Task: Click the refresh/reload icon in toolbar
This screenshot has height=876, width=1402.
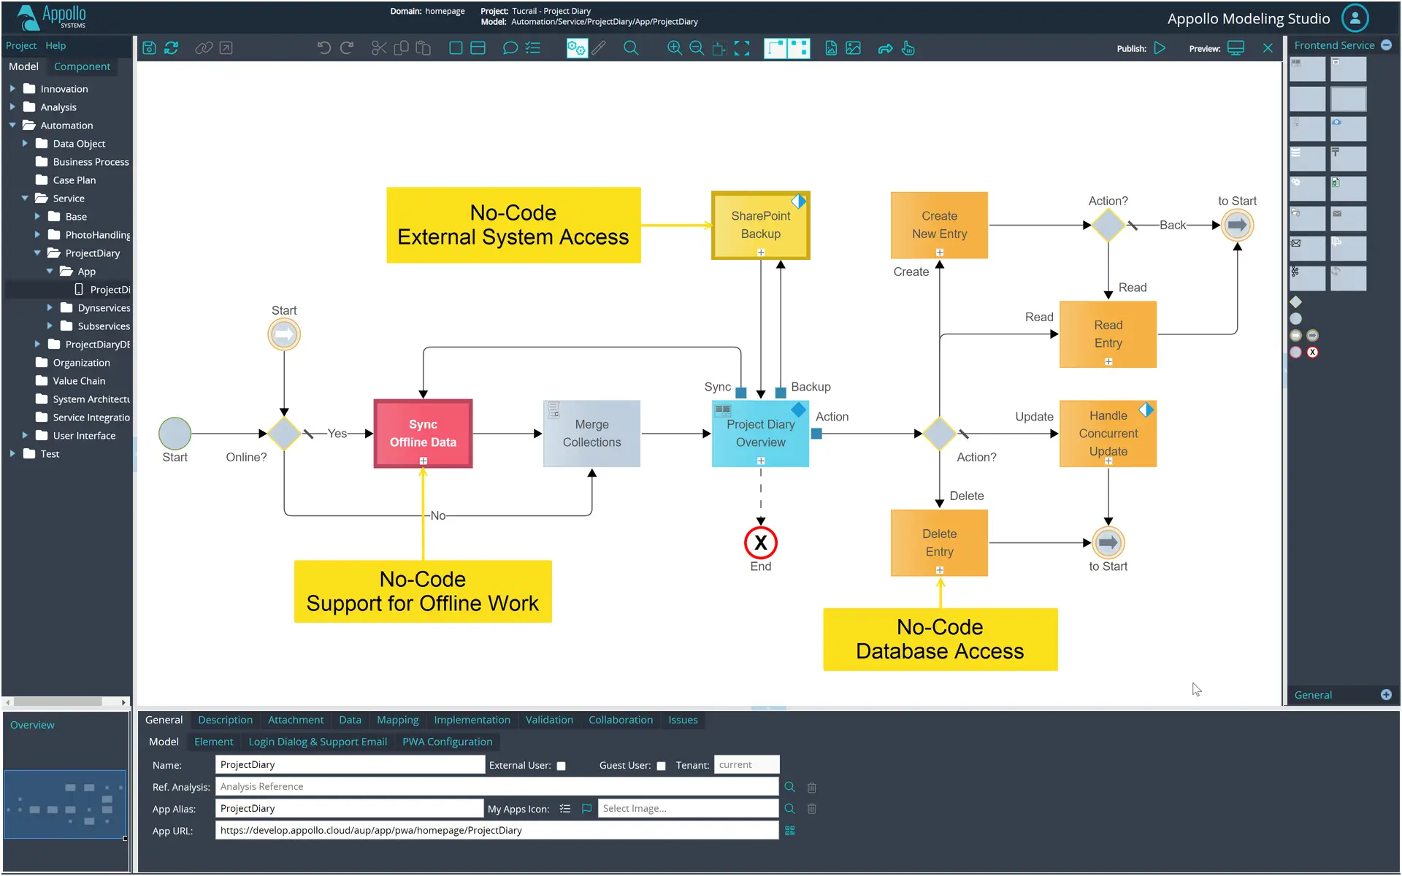Action: [171, 48]
